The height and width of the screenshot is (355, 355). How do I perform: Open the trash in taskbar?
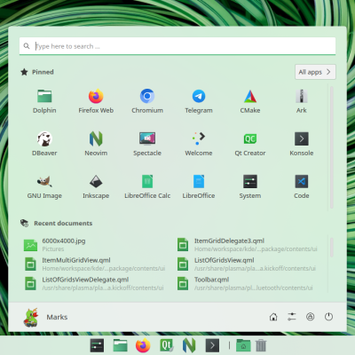point(261,345)
